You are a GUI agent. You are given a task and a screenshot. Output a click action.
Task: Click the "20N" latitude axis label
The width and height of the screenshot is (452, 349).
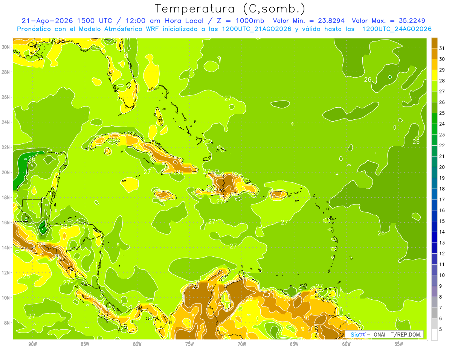[6, 172]
